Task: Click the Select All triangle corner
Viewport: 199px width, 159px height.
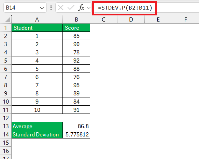Action: point(8,19)
